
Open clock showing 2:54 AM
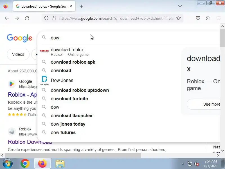click(x=211, y=164)
